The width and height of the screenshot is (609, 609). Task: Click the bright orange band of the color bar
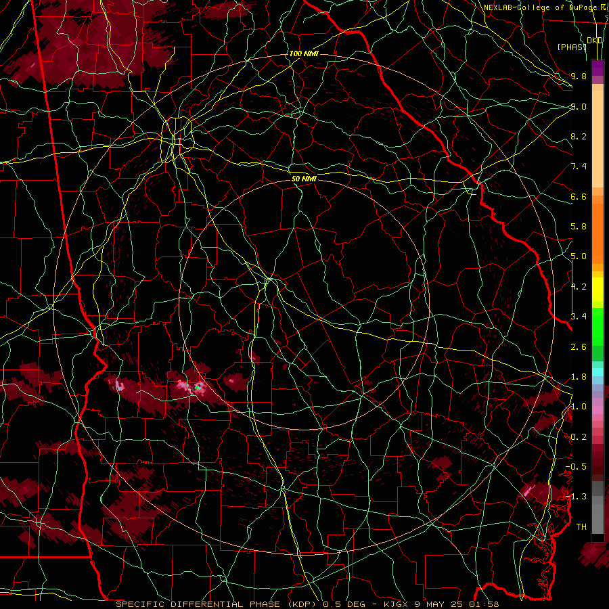click(x=597, y=233)
